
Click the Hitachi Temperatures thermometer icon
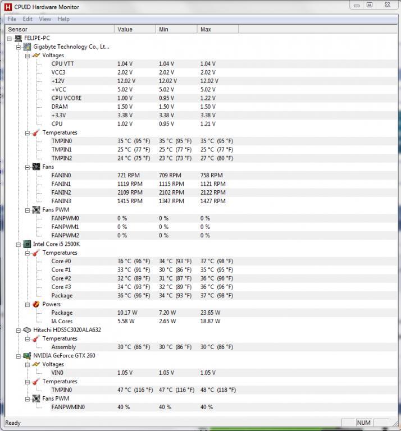pyautogui.click(x=36, y=338)
